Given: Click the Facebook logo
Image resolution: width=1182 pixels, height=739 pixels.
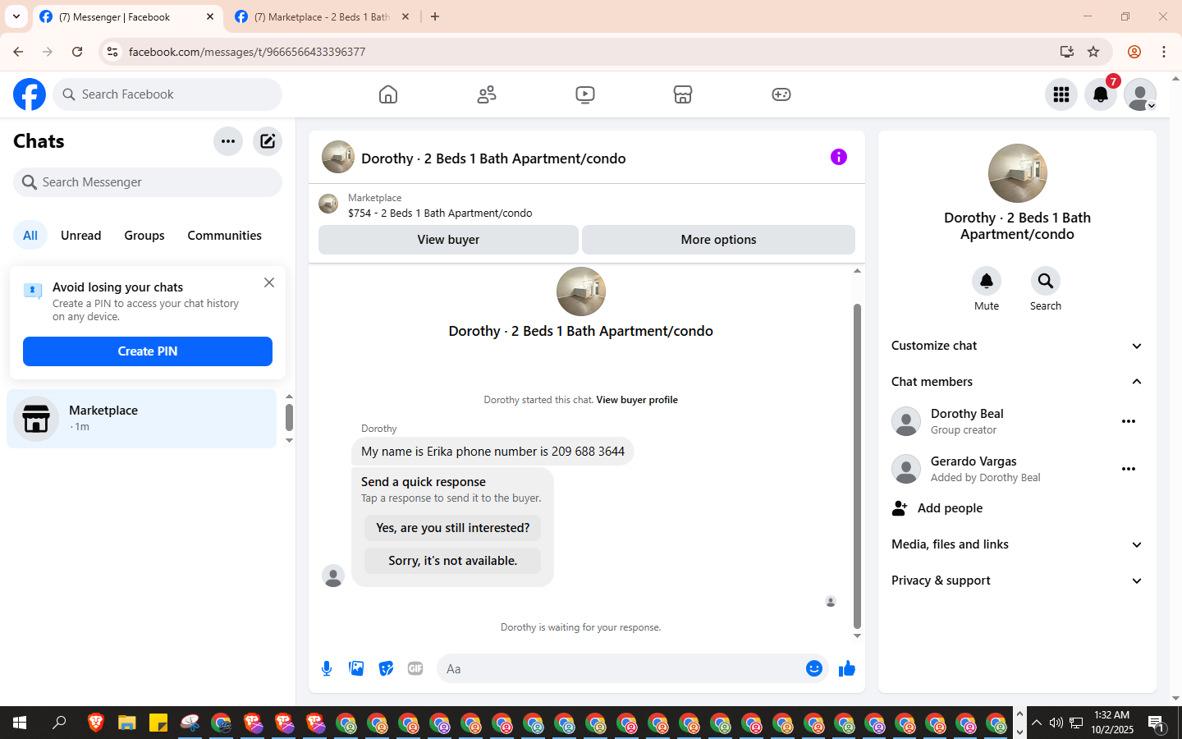Looking at the screenshot, I should point(30,94).
